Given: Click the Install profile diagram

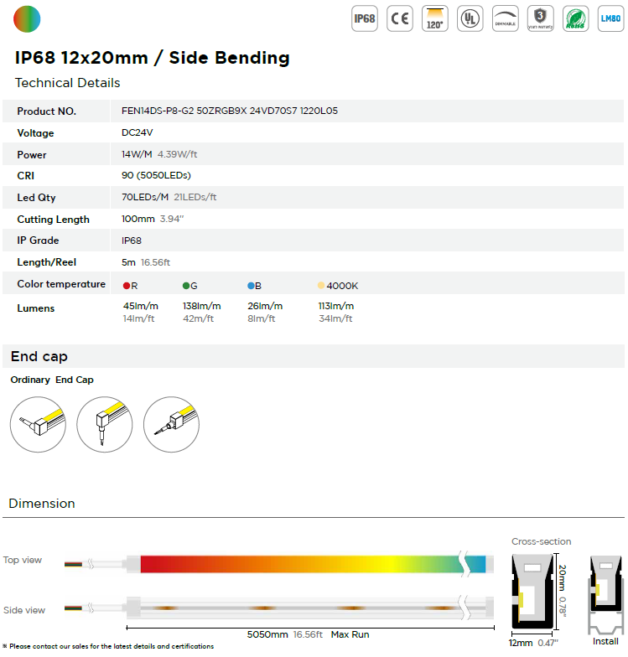Looking at the screenshot, I should pos(605,595).
